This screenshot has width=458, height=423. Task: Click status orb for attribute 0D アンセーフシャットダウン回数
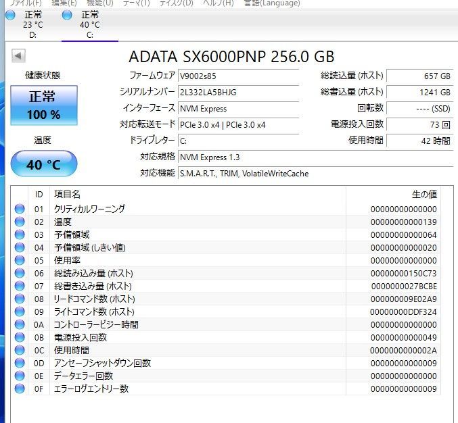pyautogui.click(x=20, y=363)
